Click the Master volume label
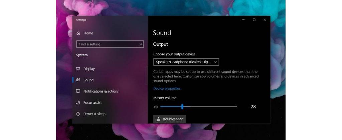This screenshot has height=140, width=342. point(165,98)
